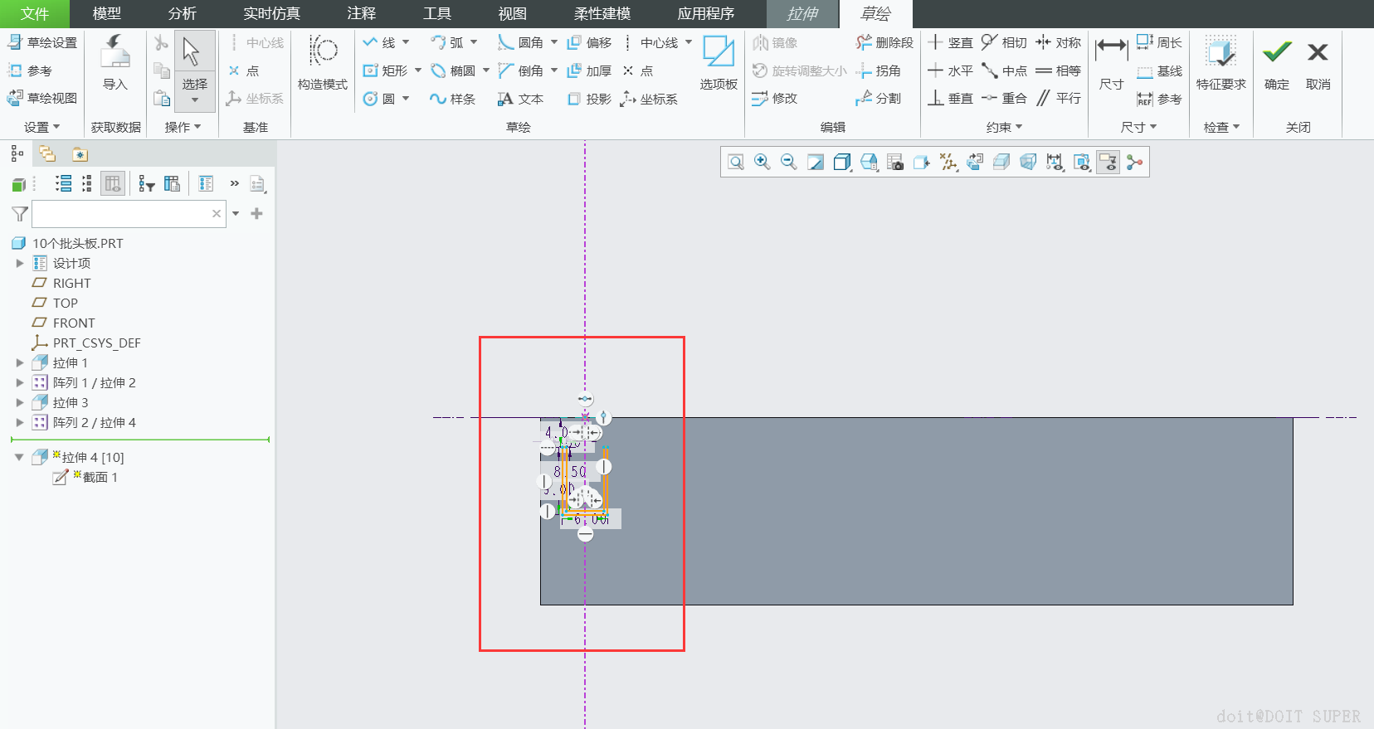Select the TOP datum plane in tree
Image resolution: width=1374 pixels, height=729 pixels.
tap(65, 303)
